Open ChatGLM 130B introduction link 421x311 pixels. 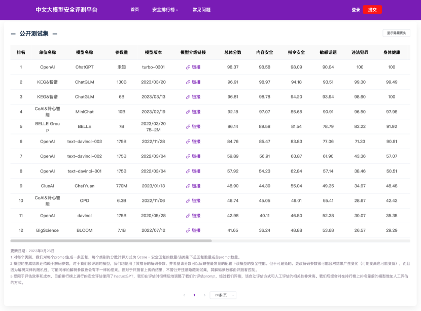click(x=193, y=82)
